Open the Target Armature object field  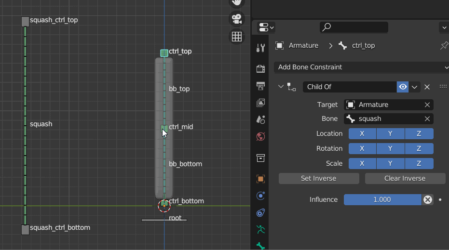coord(384,105)
